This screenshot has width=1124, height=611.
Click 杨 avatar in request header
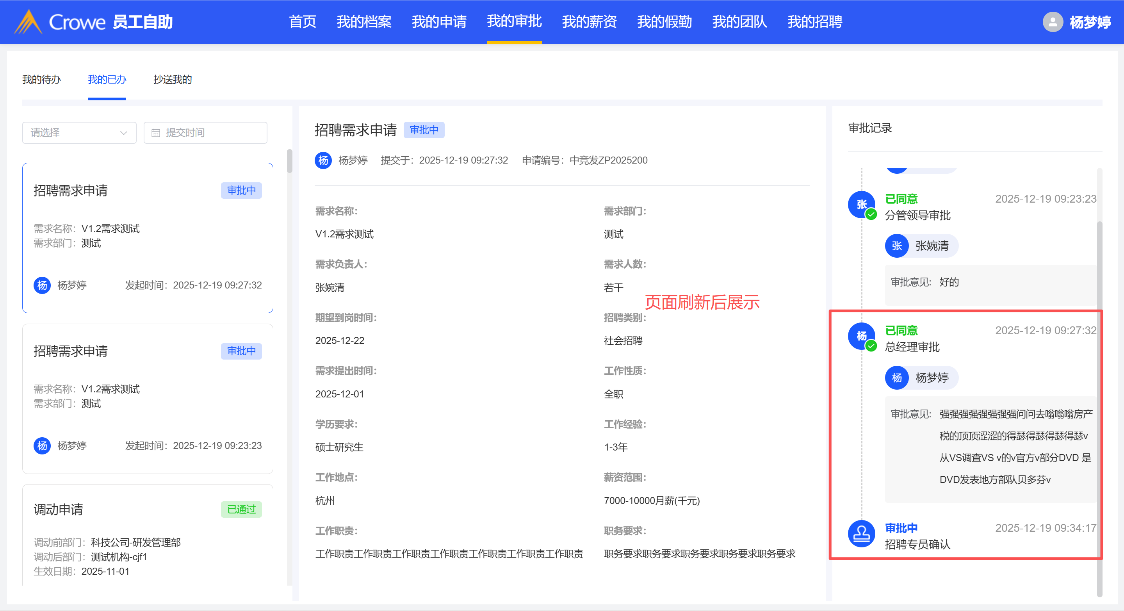click(x=323, y=160)
